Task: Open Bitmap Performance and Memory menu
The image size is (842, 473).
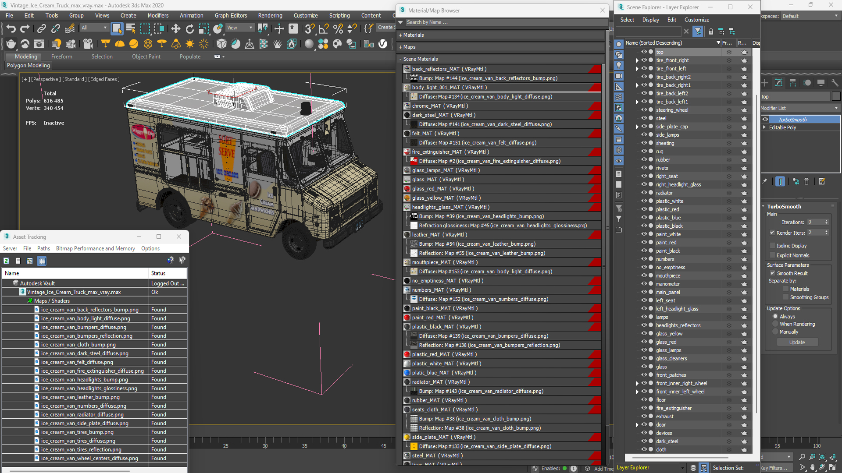Action: (x=95, y=248)
